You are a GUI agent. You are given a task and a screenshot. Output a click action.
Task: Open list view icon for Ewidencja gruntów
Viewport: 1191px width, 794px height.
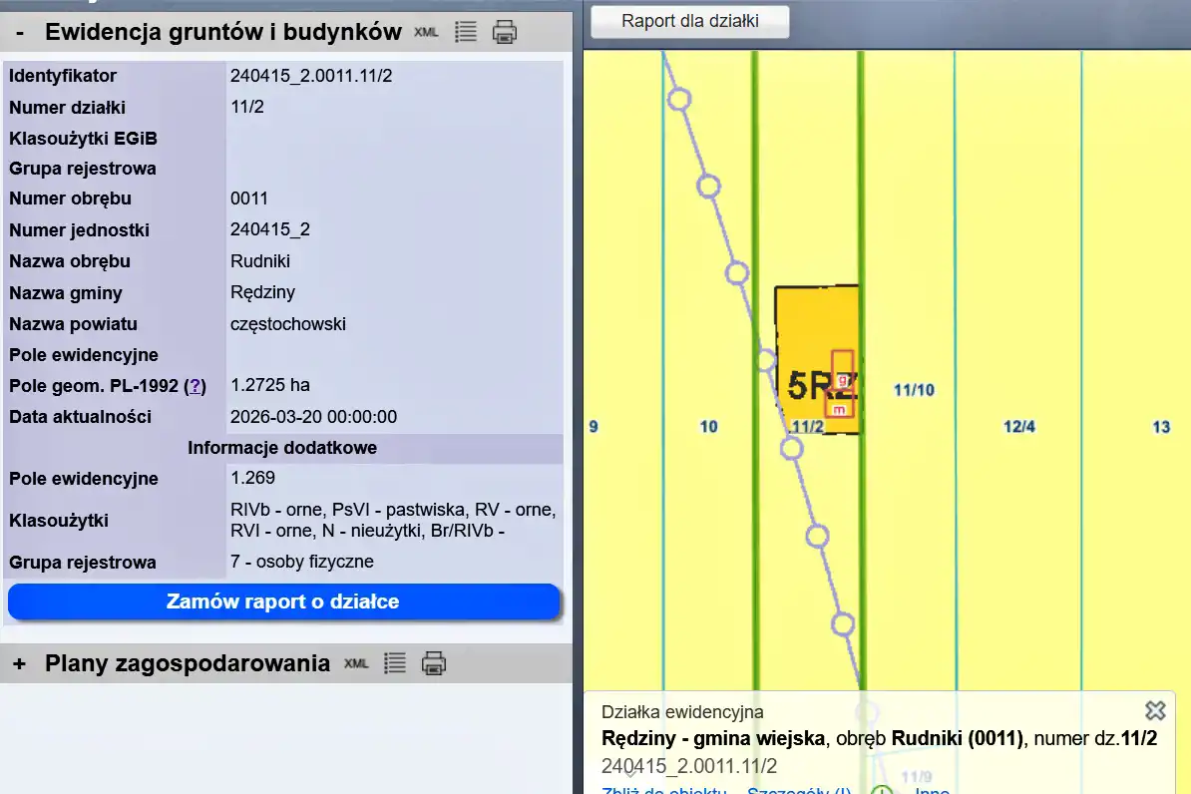465,32
